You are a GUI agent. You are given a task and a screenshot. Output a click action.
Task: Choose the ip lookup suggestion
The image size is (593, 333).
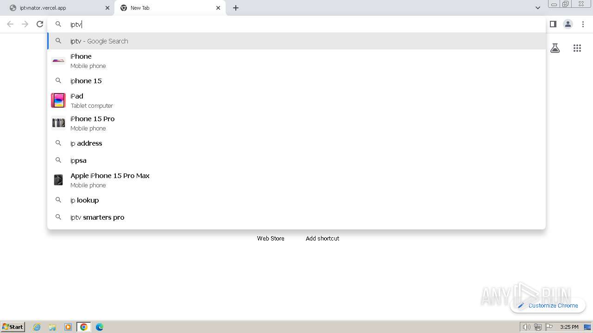(x=296, y=200)
